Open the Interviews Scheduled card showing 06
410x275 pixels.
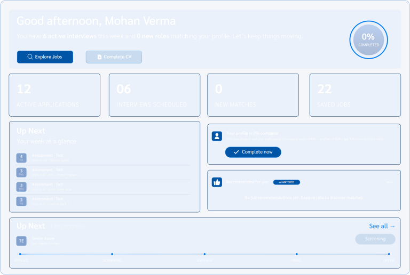tap(154, 95)
